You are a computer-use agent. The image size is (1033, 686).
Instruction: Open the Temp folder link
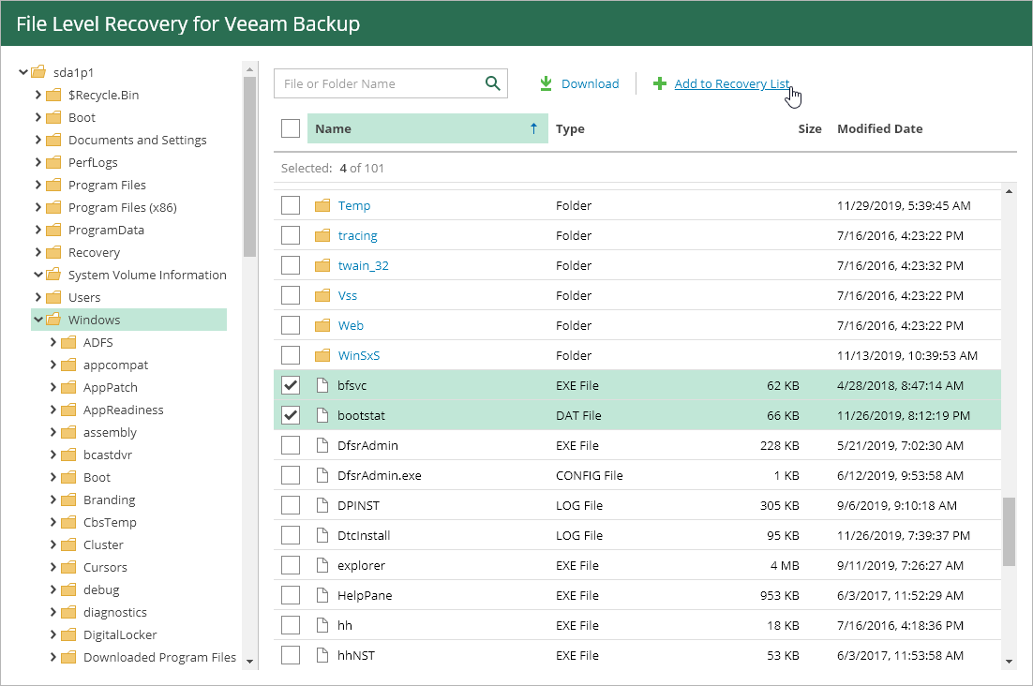coord(353,205)
